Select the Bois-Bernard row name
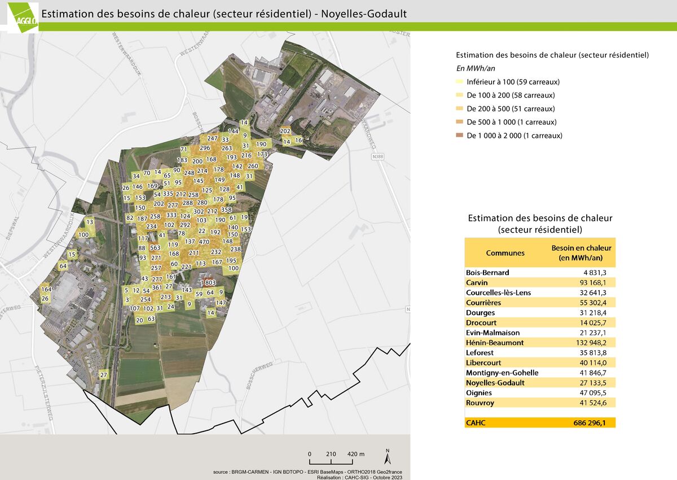677x480 pixels. tap(487, 273)
